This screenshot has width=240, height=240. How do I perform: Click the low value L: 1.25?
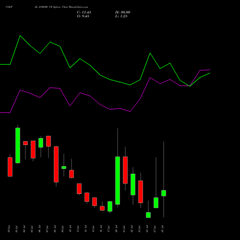click(121, 16)
